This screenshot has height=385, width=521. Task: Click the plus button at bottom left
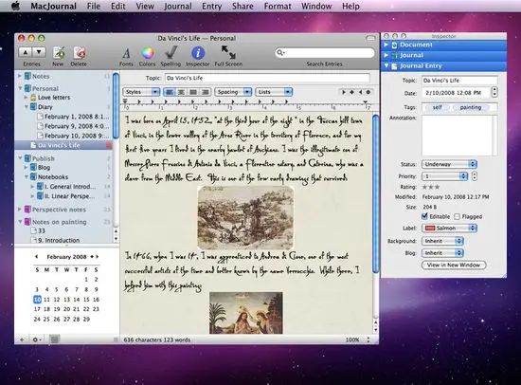coord(22,339)
